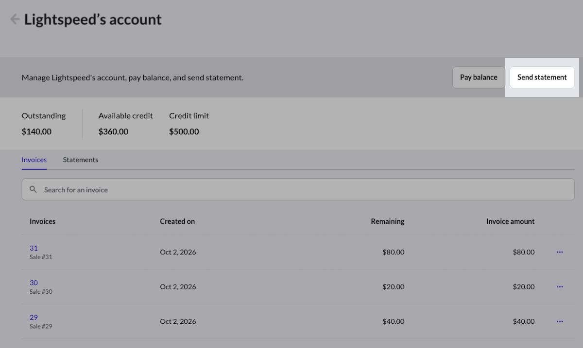Click the Pay balance button
This screenshot has width=583, height=348.
tap(479, 78)
